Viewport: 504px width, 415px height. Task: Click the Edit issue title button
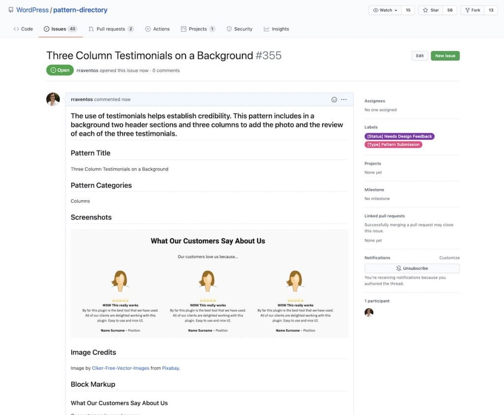[x=419, y=56]
